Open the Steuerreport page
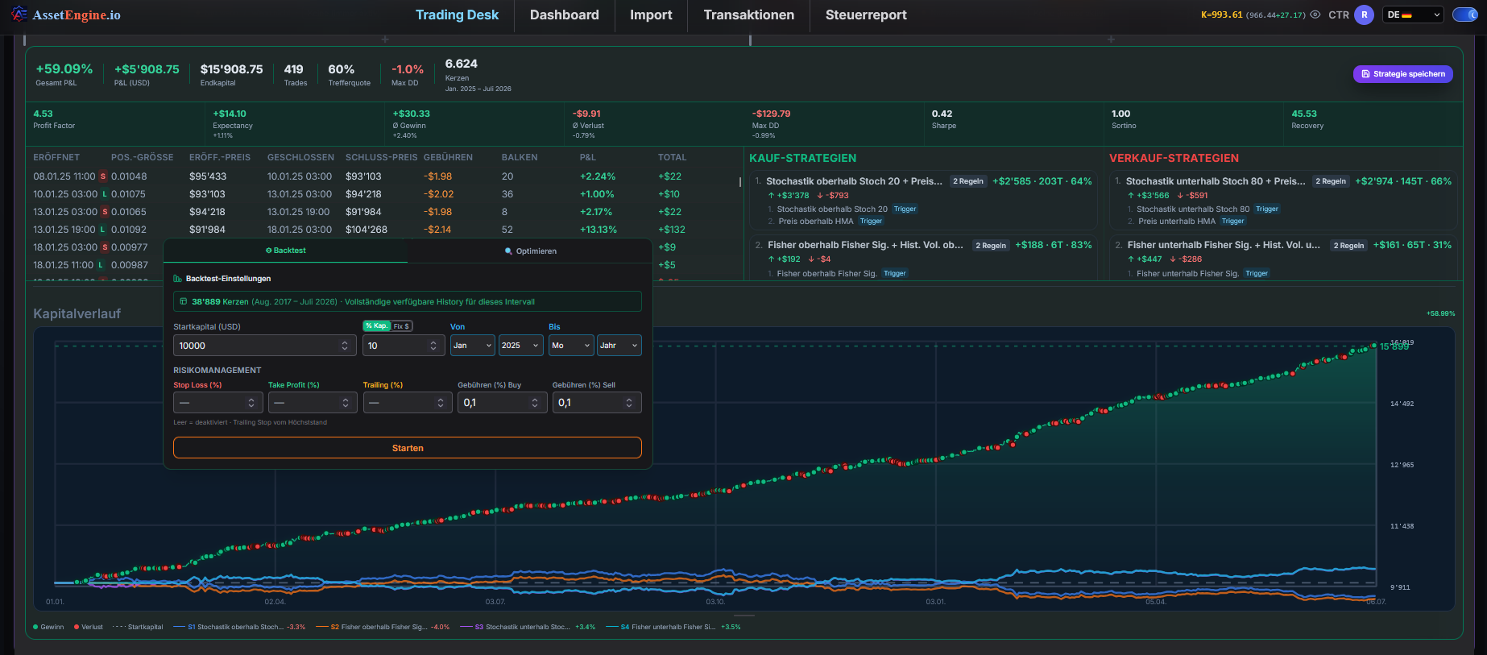The width and height of the screenshot is (1487, 655). (x=866, y=15)
